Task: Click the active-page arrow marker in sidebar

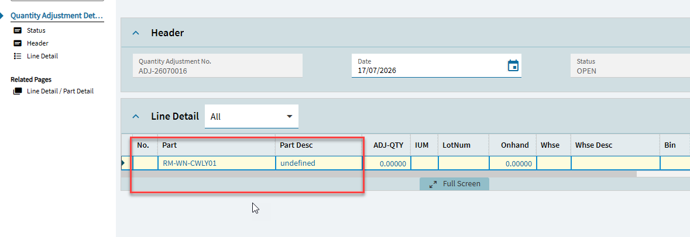Action: point(2,15)
